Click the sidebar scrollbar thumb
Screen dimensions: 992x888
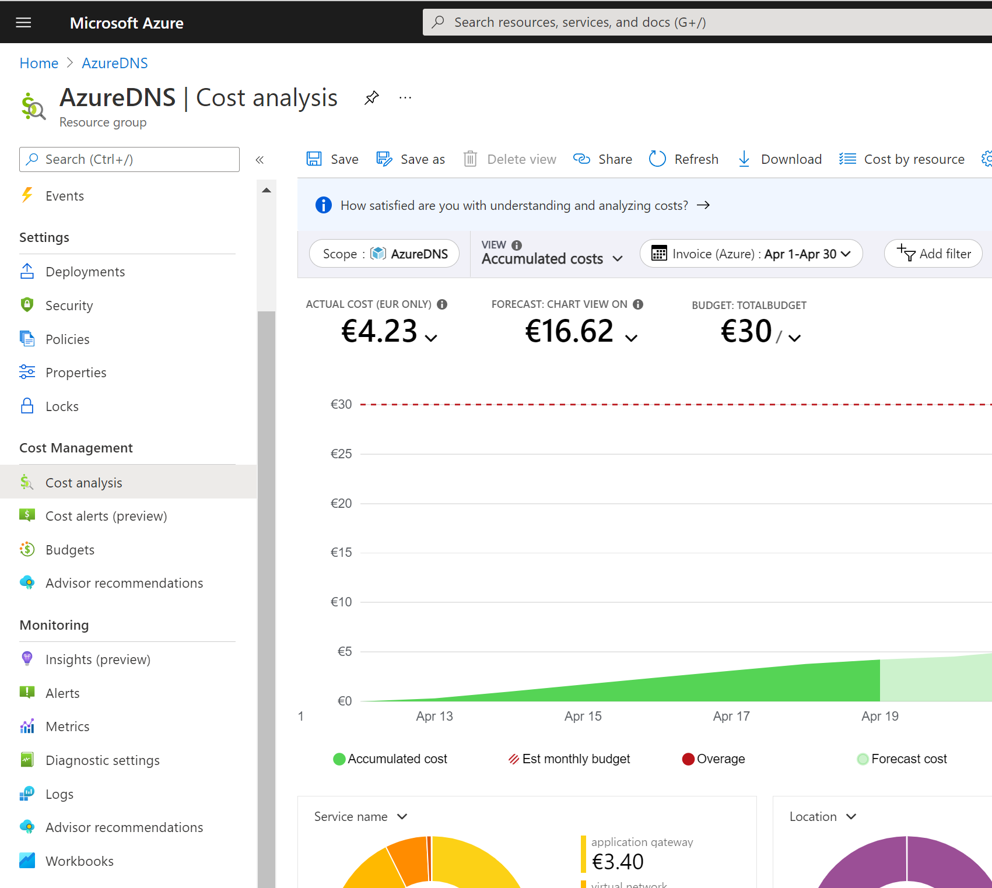pyautogui.click(x=267, y=599)
